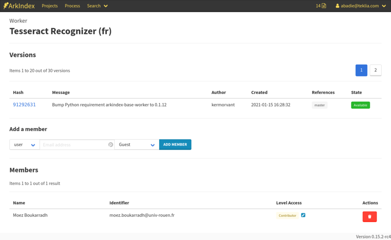Image resolution: width=391 pixels, height=240 pixels.
Task: Go to the Process page
Action: (x=72, y=6)
